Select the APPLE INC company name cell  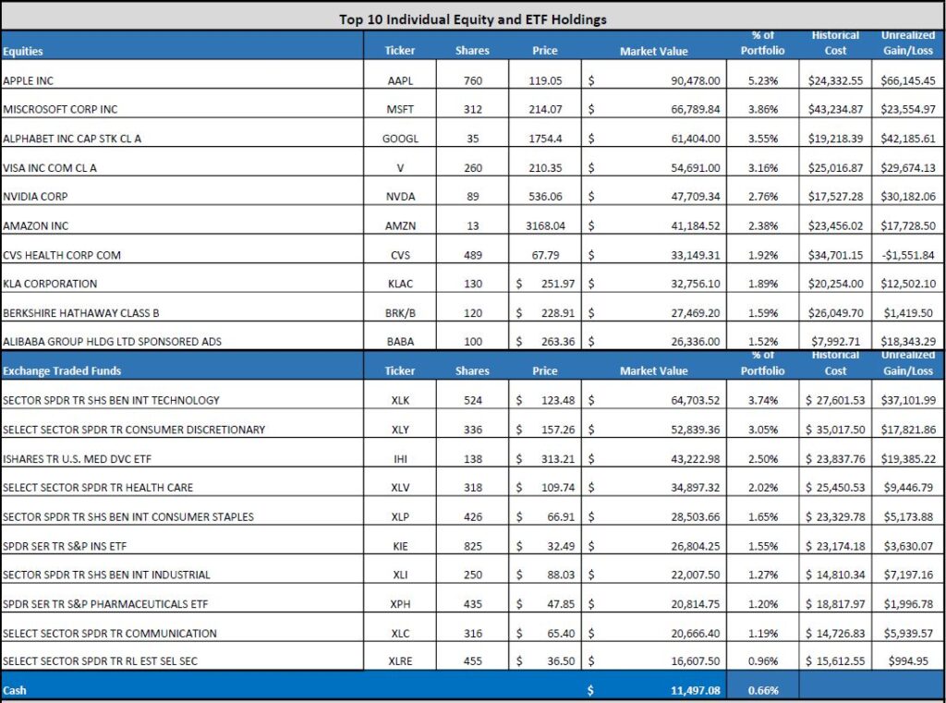coord(182,74)
